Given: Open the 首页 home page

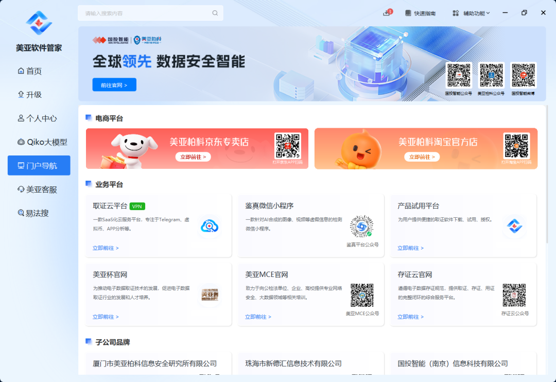Looking at the screenshot, I should click(x=30, y=71).
